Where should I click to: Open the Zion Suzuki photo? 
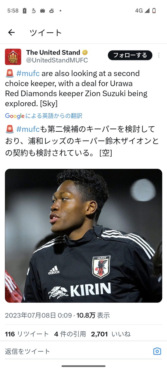[83, 236]
